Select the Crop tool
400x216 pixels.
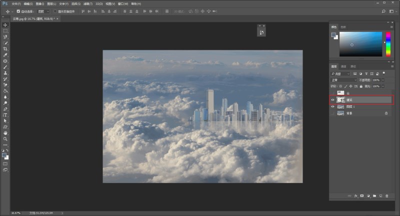pos(5,49)
